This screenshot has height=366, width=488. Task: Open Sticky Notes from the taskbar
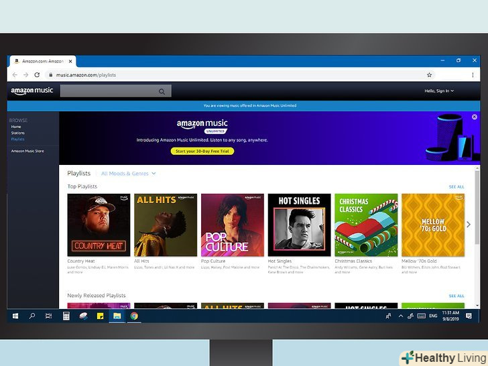click(x=101, y=316)
